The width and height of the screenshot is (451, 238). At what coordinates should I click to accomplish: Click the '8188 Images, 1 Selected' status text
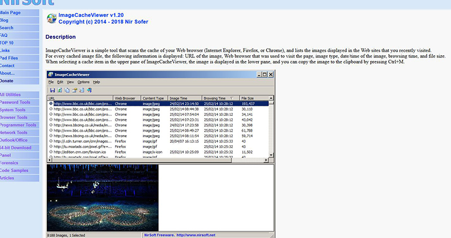coord(66,235)
